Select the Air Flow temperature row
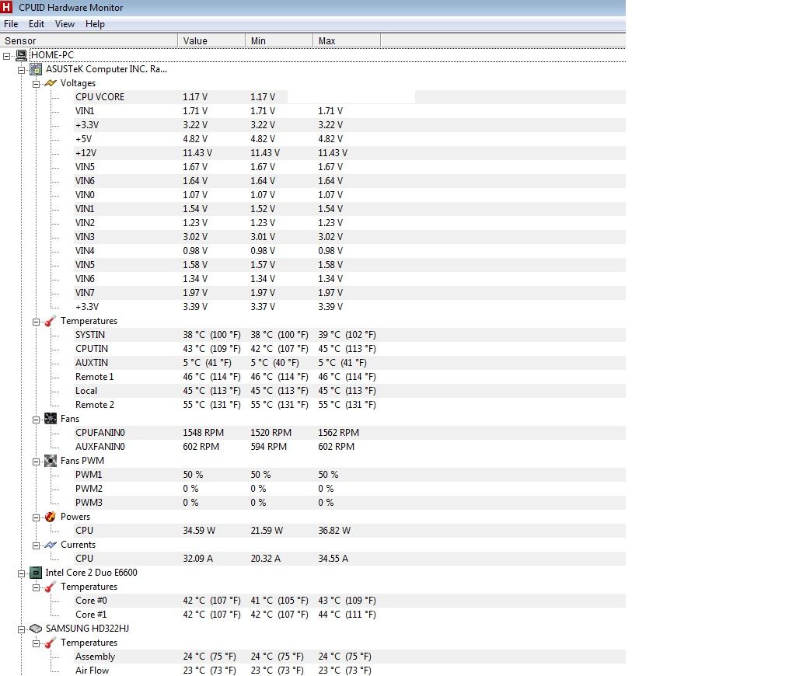The image size is (796, 676). point(350,671)
